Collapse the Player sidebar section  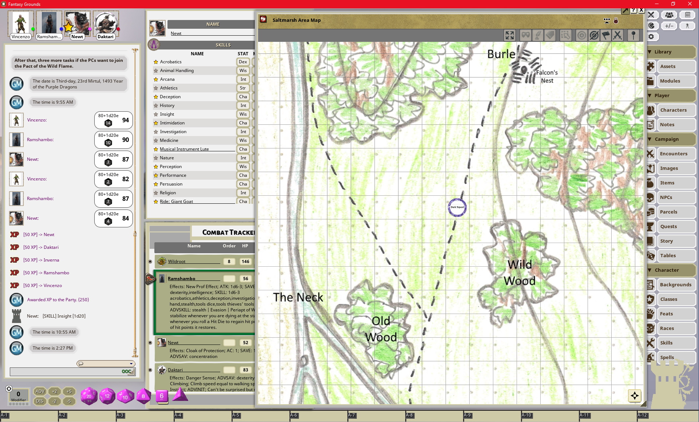point(671,95)
